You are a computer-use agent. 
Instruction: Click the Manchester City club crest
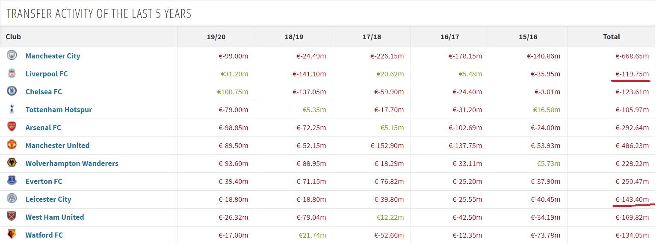pyautogui.click(x=12, y=55)
